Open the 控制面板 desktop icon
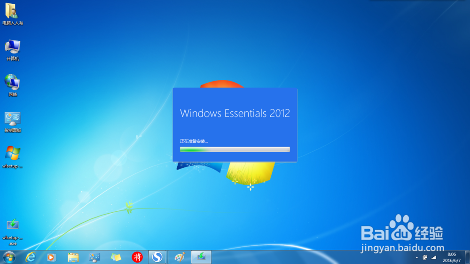Screen dimensions: 470x264 [12, 121]
